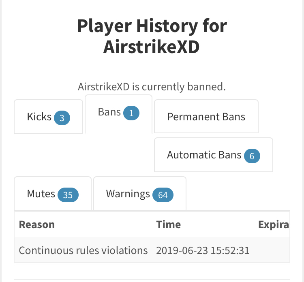Click the Warnings count badge showing 64

[163, 195]
